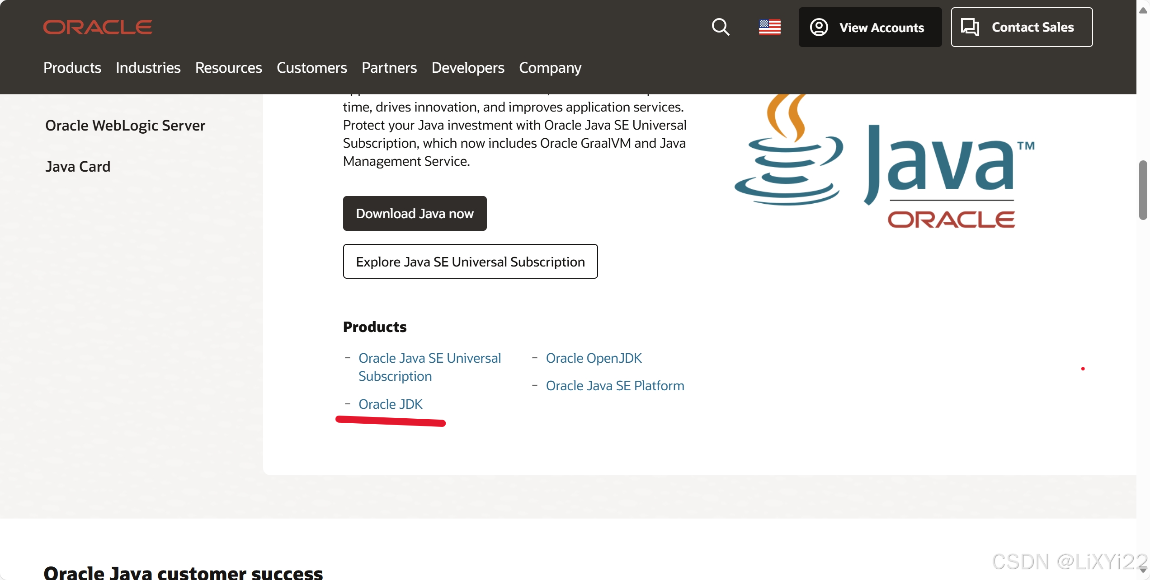Open the Industries navigation menu
This screenshot has width=1150, height=580.
click(148, 68)
